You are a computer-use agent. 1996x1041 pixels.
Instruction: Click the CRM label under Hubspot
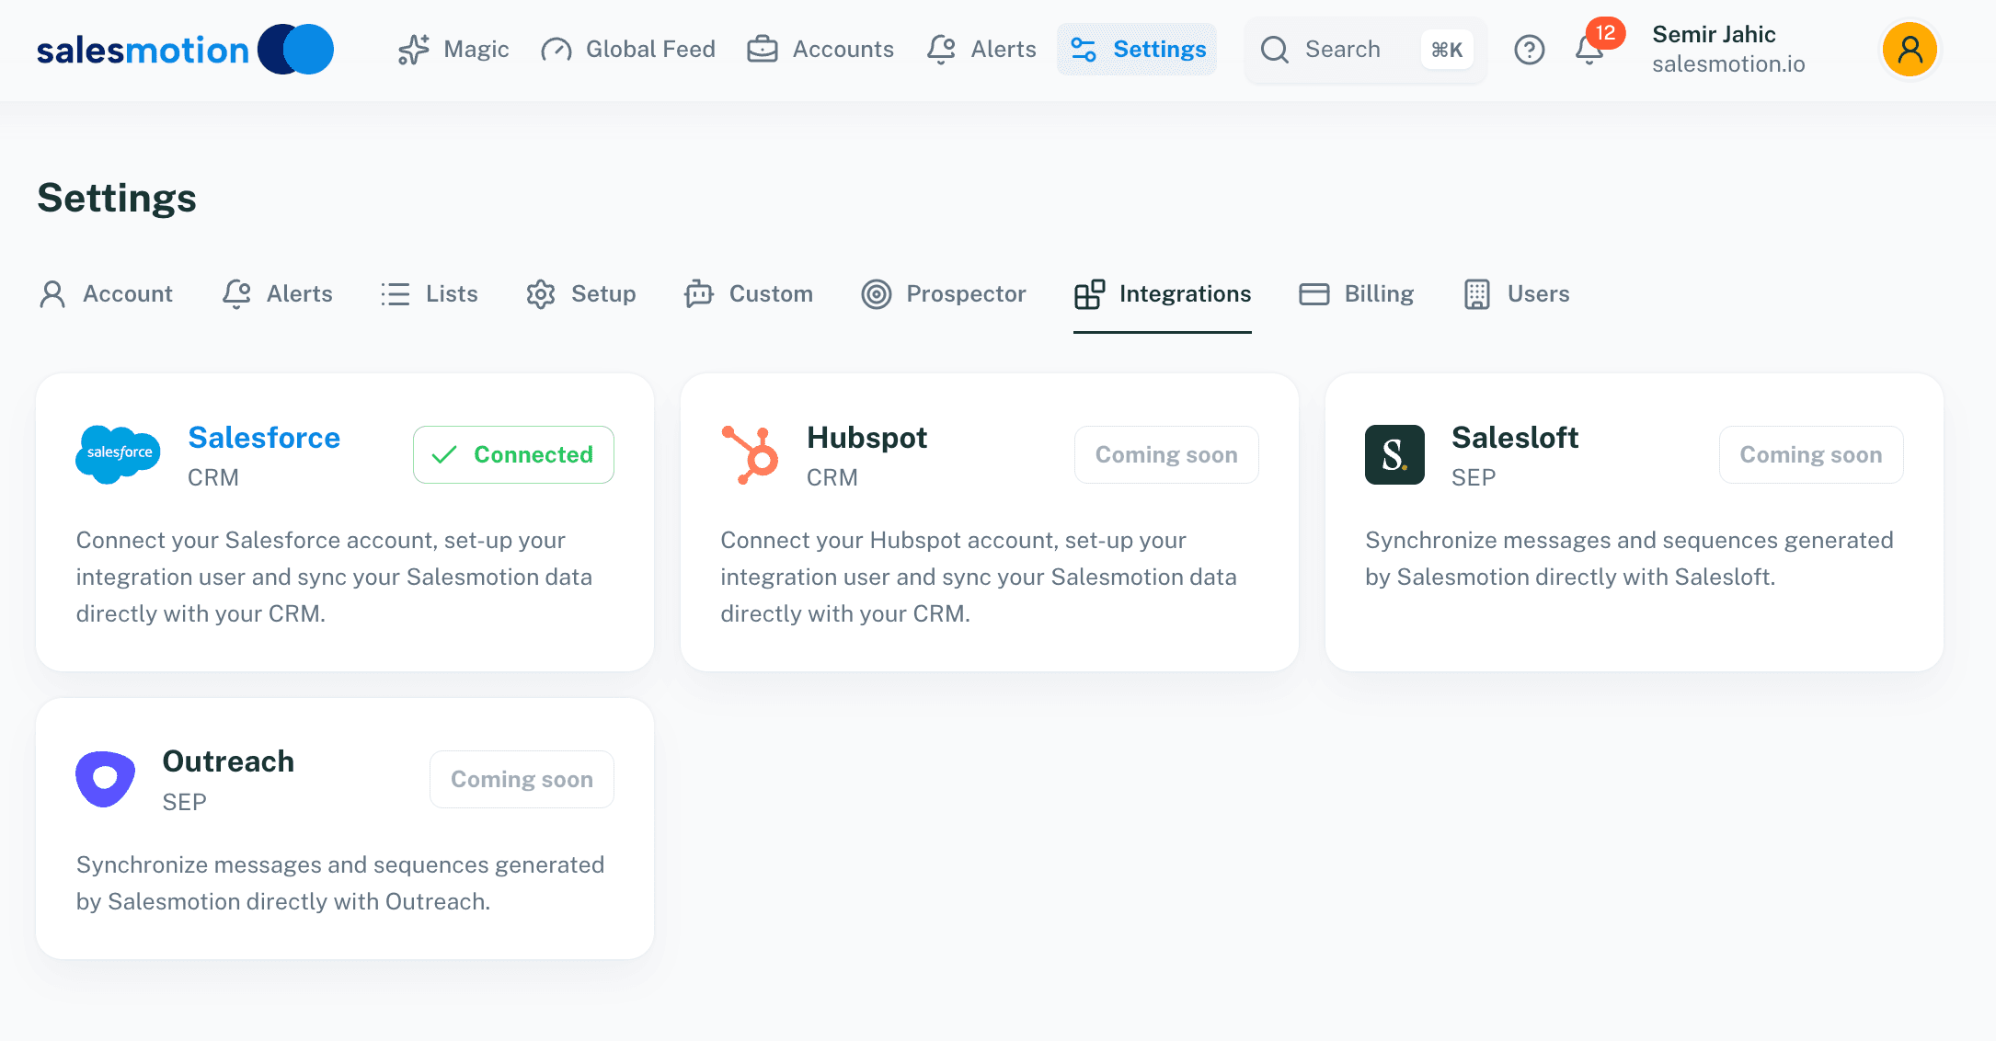832,477
